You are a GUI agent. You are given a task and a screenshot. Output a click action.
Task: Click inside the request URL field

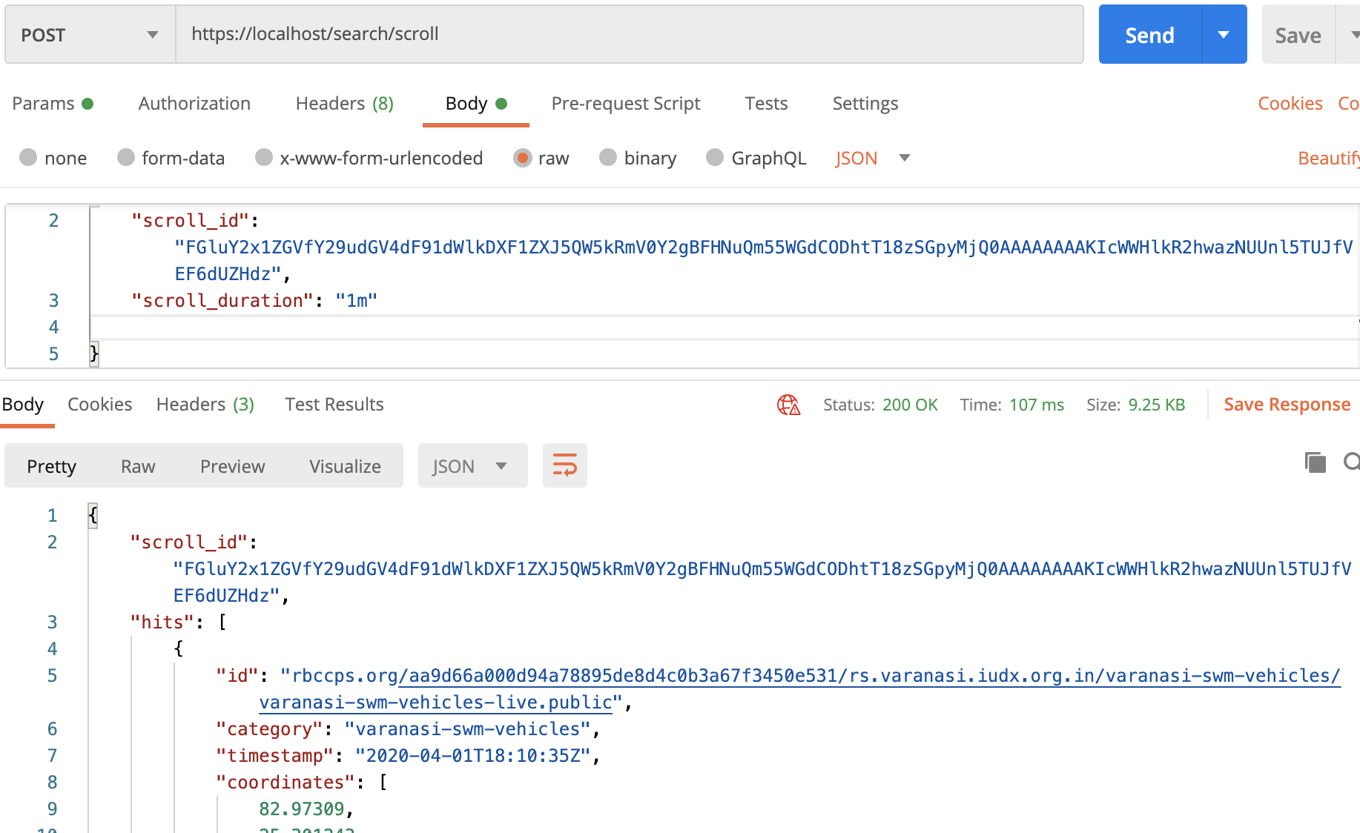coord(519,34)
